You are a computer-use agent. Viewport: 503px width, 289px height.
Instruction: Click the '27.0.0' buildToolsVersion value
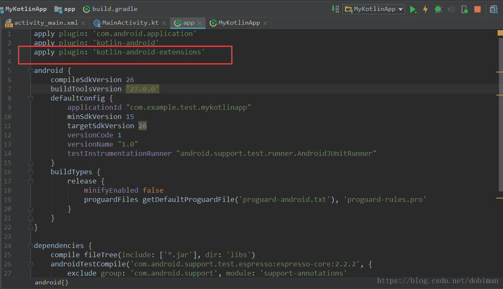tap(143, 89)
